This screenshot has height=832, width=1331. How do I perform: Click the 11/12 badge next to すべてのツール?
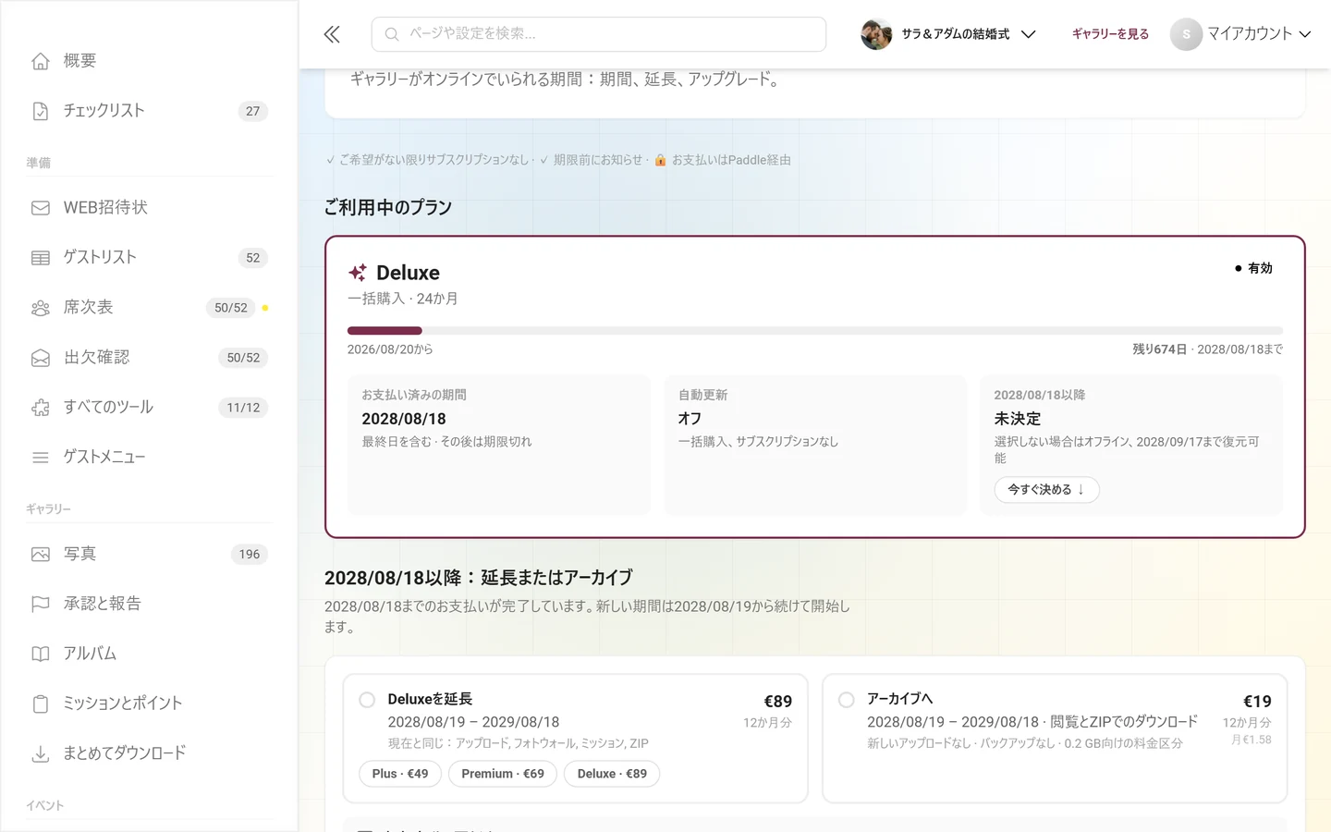(243, 408)
